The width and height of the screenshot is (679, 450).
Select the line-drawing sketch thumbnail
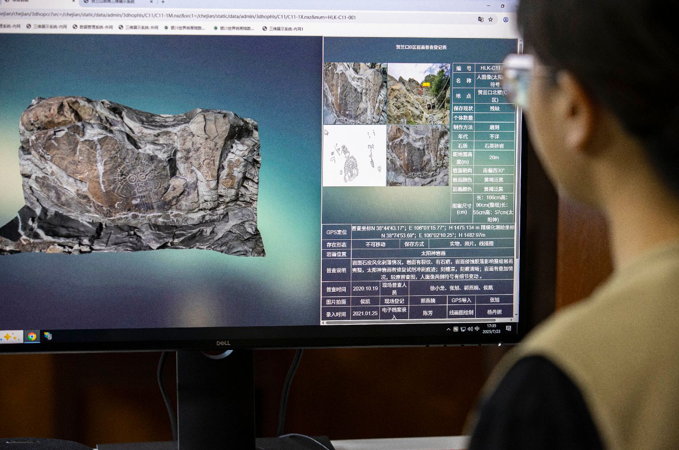[354, 156]
